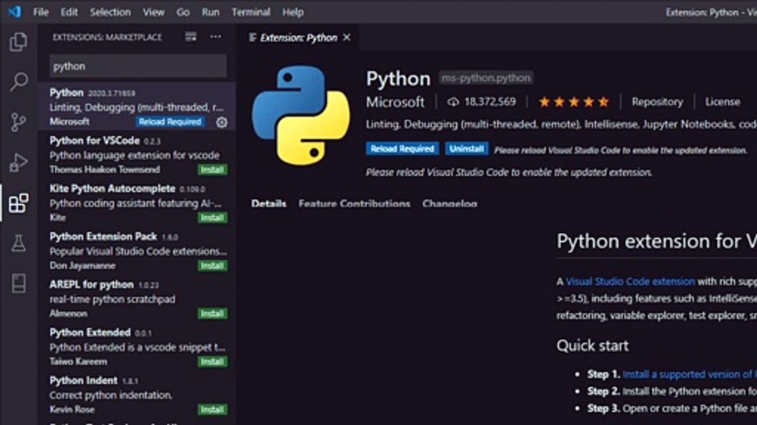
Task: Select the Extensions icon in the activity bar
Action: click(x=18, y=202)
